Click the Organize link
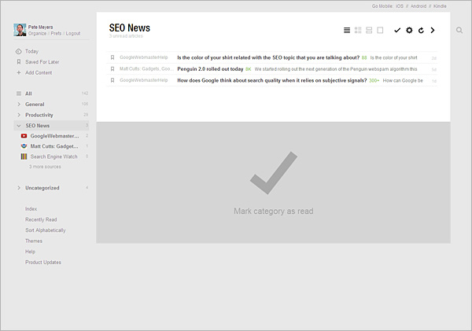Viewport: 472px width, 331px height. click(37, 33)
